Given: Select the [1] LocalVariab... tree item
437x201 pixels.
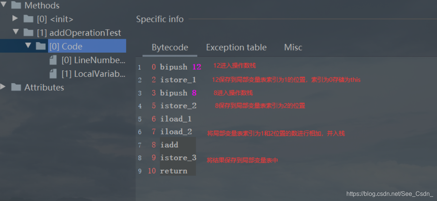Looking at the screenshot, I should tap(93, 74).
